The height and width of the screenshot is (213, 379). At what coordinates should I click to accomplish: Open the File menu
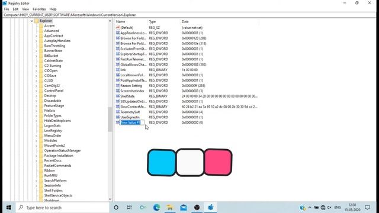(7, 9)
